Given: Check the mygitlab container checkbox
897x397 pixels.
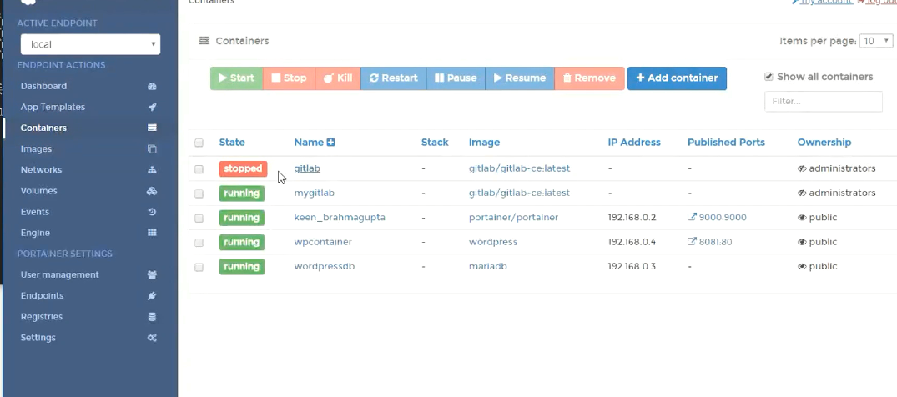Looking at the screenshot, I should 199,194.
